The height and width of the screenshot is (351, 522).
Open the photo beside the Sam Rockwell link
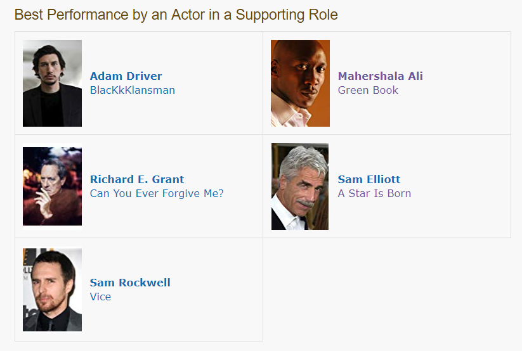coord(52,290)
